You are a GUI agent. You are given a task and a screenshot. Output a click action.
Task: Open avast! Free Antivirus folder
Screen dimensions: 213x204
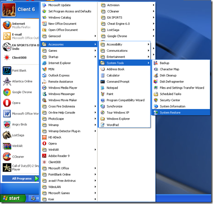tap(69, 181)
